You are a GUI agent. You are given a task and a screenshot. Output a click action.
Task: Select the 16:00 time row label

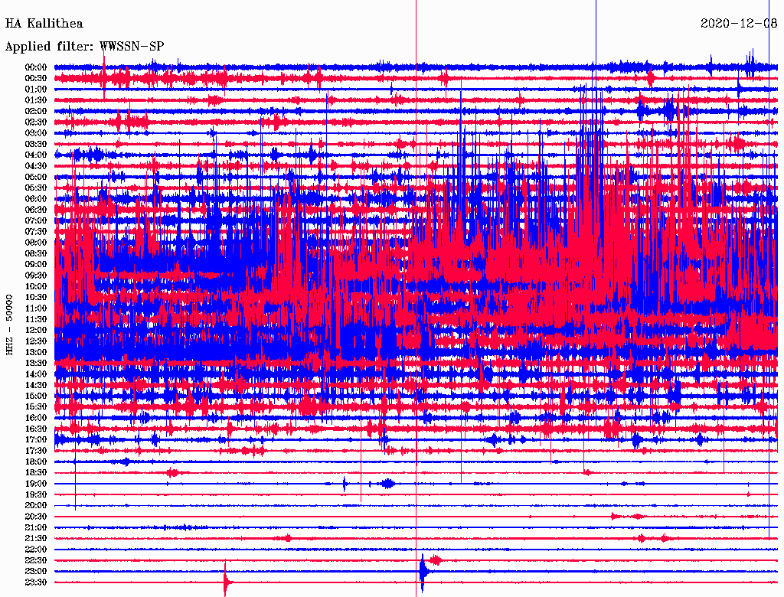coord(36,417)
